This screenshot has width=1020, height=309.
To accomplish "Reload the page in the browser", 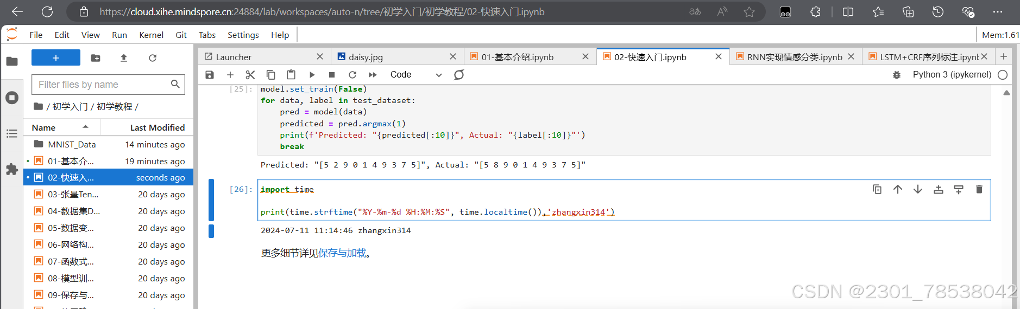I will point(47,11).
